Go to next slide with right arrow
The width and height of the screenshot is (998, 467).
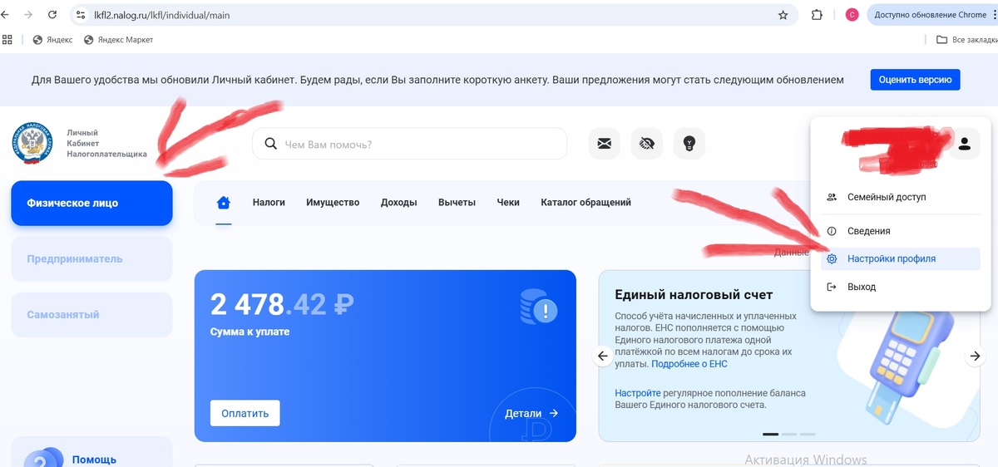975,356
